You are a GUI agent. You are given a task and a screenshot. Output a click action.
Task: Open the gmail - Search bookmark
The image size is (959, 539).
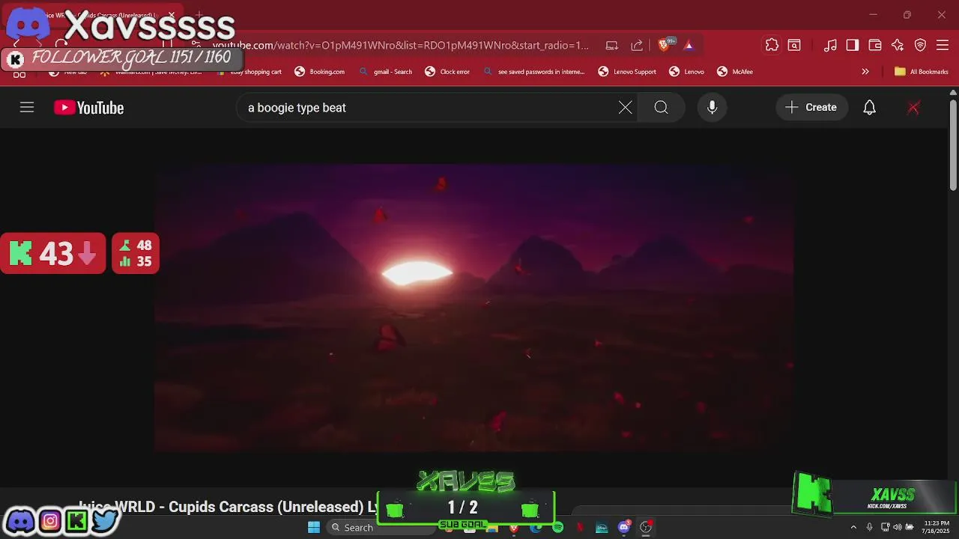point(386,72)
